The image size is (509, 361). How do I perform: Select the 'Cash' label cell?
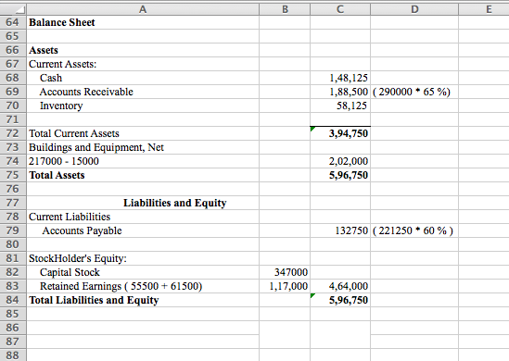[143, 78]
